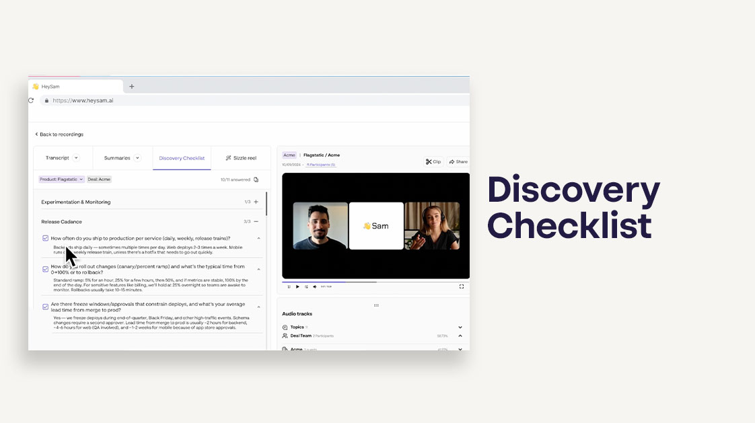Click the Acme label above video

289,155
